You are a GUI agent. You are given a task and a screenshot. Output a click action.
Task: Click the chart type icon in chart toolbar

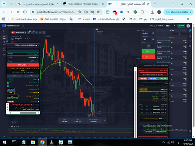click(29, 32)
